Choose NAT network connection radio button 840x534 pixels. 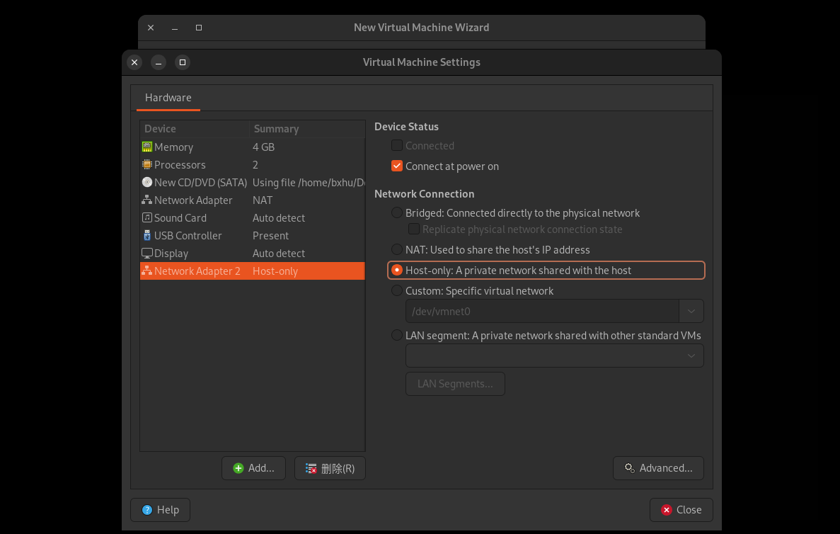[397, 250]
